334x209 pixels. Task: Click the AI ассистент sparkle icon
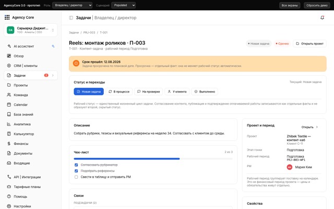point(9,46)
